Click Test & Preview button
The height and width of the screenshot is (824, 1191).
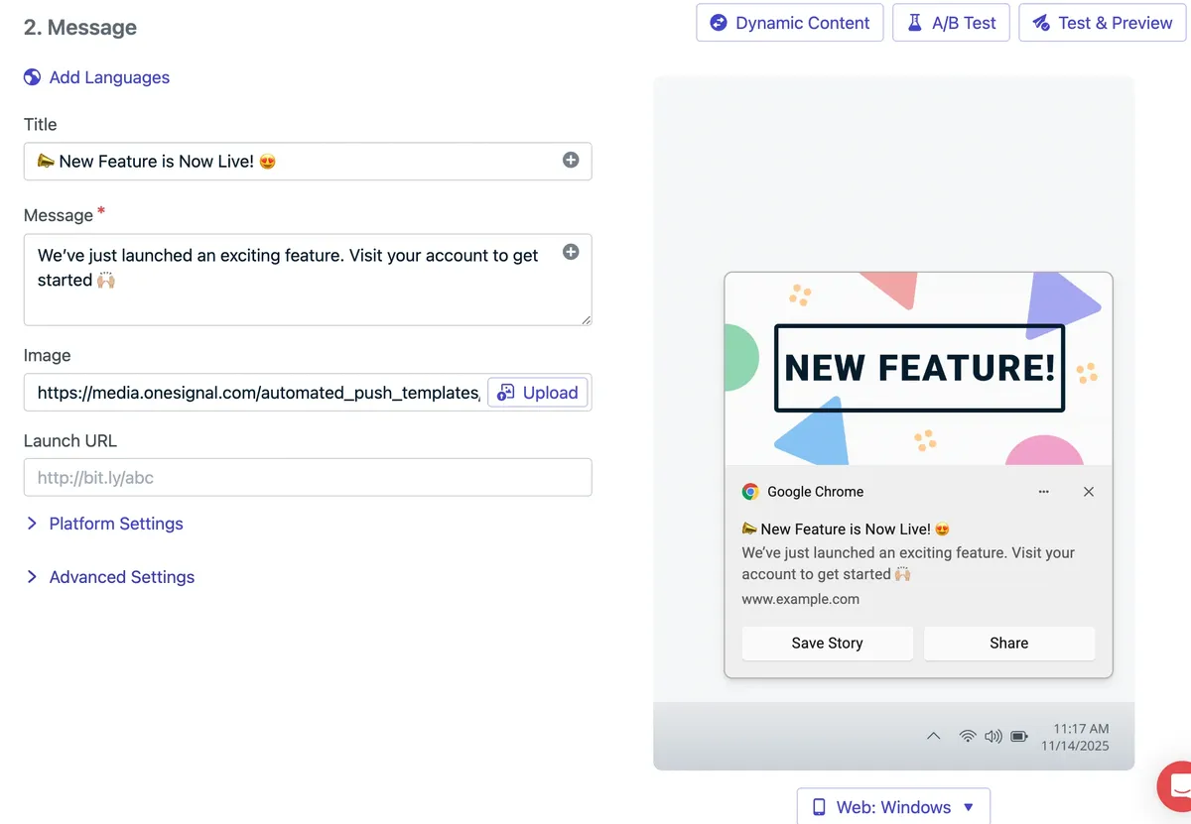point(1102,23)
